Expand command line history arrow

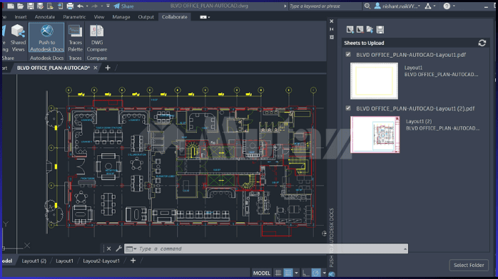click(x=405, y=249)
